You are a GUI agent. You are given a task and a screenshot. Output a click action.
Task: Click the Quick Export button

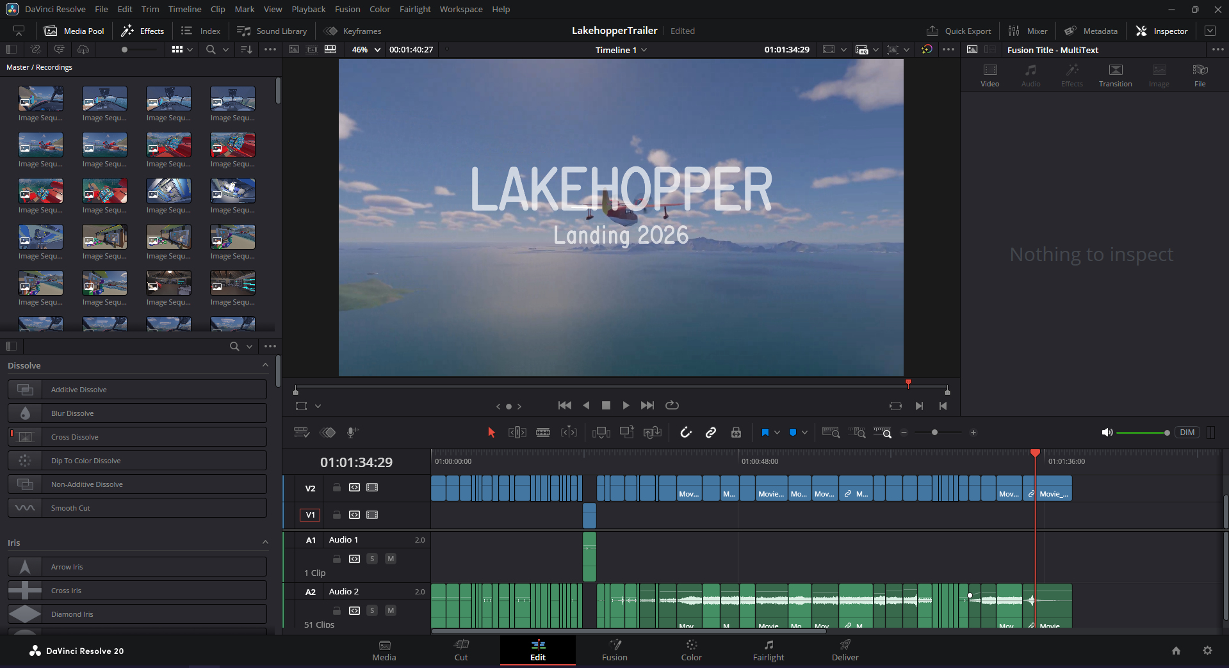coord(959,31)
